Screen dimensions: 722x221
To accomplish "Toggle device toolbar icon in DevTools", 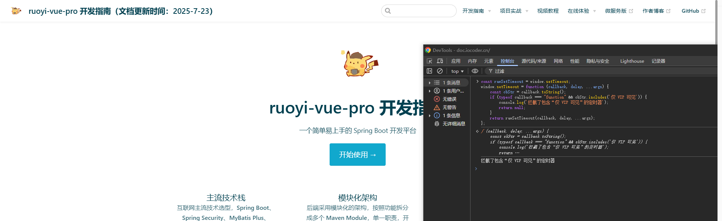I will [440, 61].
